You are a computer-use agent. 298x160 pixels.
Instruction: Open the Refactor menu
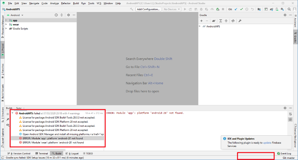66,3
